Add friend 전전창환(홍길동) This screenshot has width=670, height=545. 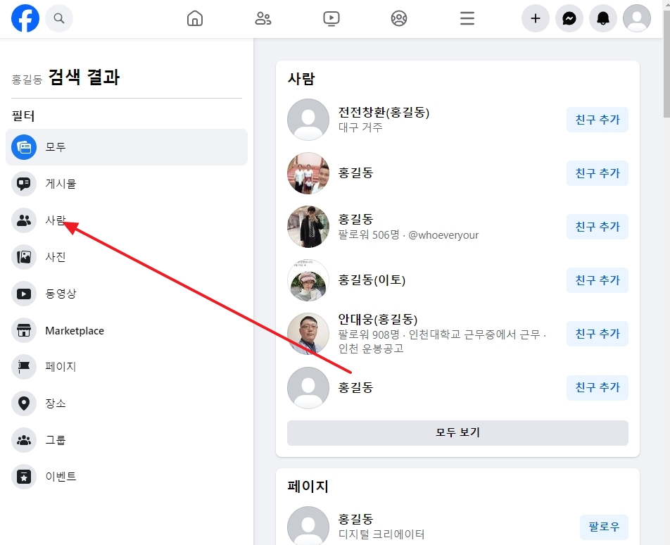click(x=597, y=120)
